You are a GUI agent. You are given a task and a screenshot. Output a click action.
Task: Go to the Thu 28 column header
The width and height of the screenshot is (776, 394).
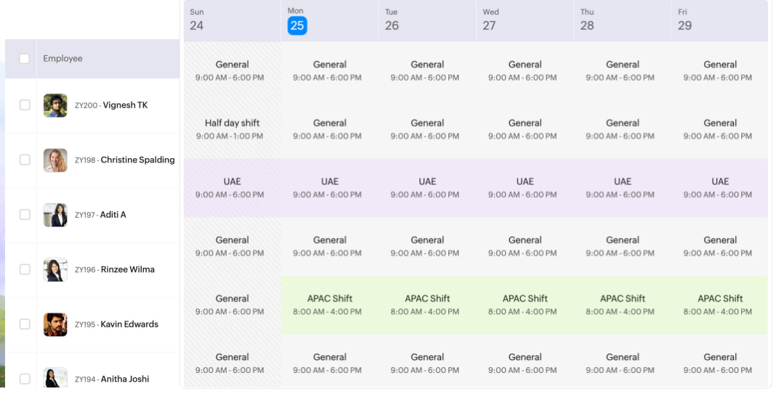click(586, 20)
